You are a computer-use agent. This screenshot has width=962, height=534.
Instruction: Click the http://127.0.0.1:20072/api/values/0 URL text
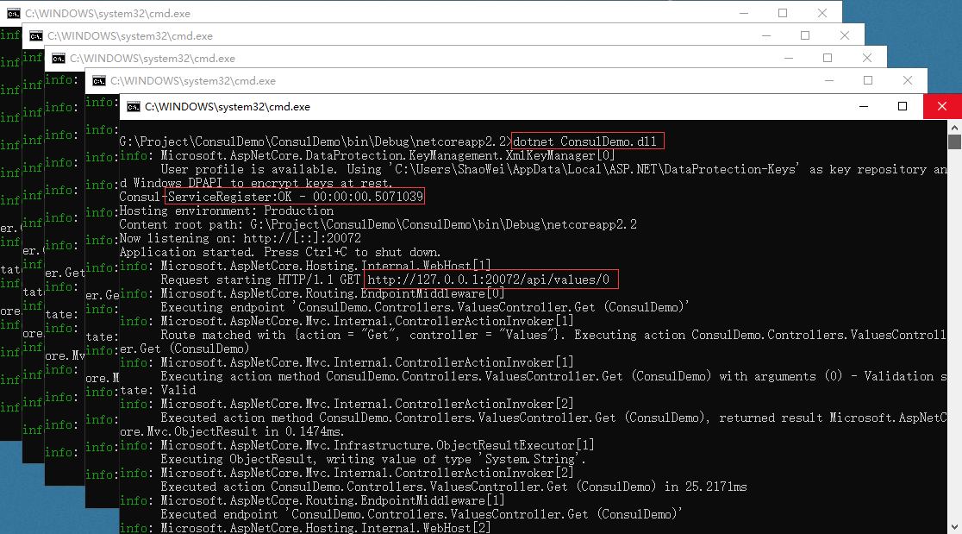[491, 280]
